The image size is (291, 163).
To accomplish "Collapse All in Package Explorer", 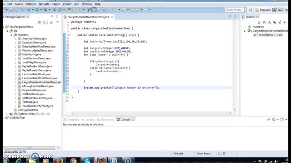I will pyautogui.click(x=40, y=22).
